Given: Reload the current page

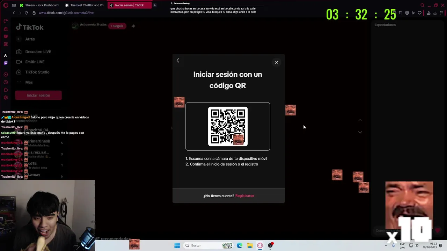Looking at the screenshot, I should (x=26, y=13).
